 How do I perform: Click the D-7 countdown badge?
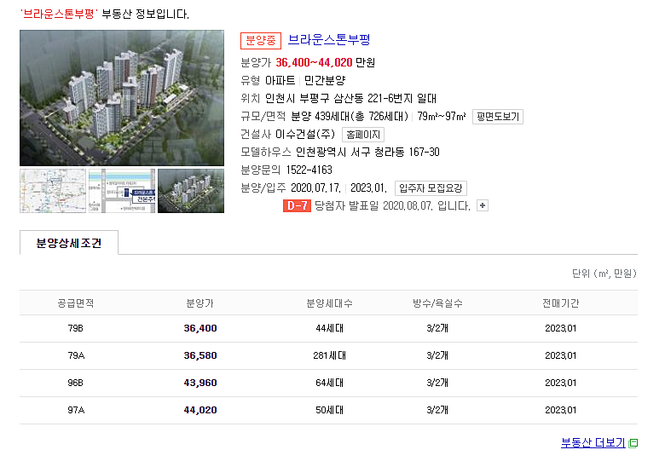[x=297, y=206]
